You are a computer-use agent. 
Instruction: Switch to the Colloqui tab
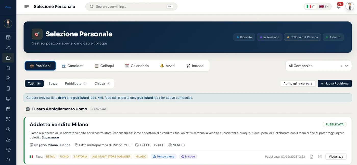(104, 66)
